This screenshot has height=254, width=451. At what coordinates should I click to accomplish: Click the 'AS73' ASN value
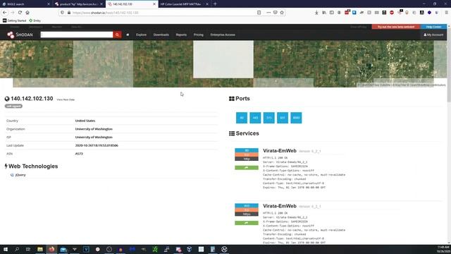tap(79, 154)
